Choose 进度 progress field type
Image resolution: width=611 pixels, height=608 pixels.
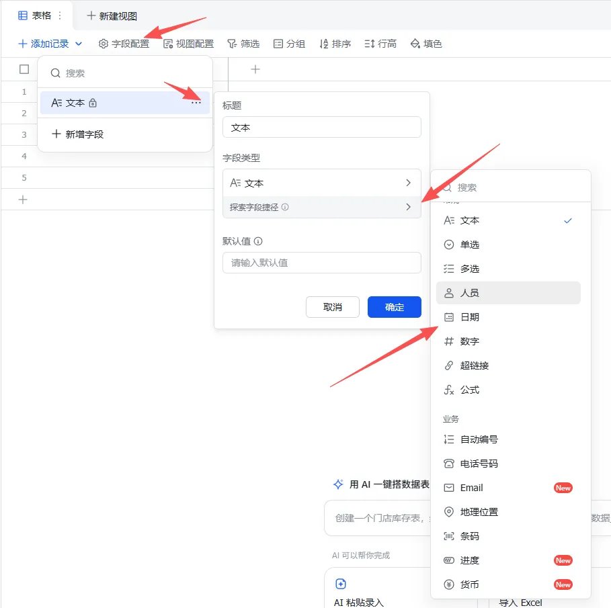(508, 560)
